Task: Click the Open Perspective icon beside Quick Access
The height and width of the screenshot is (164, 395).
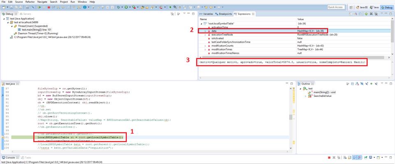Action: (x=351, y=7)
